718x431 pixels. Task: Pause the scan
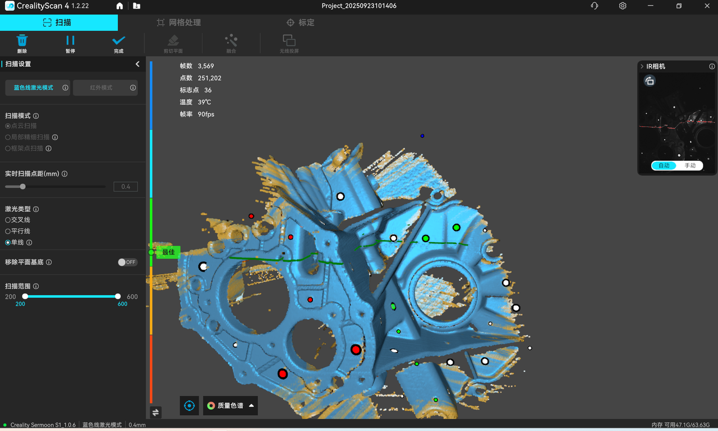click(x=70, y=41)
